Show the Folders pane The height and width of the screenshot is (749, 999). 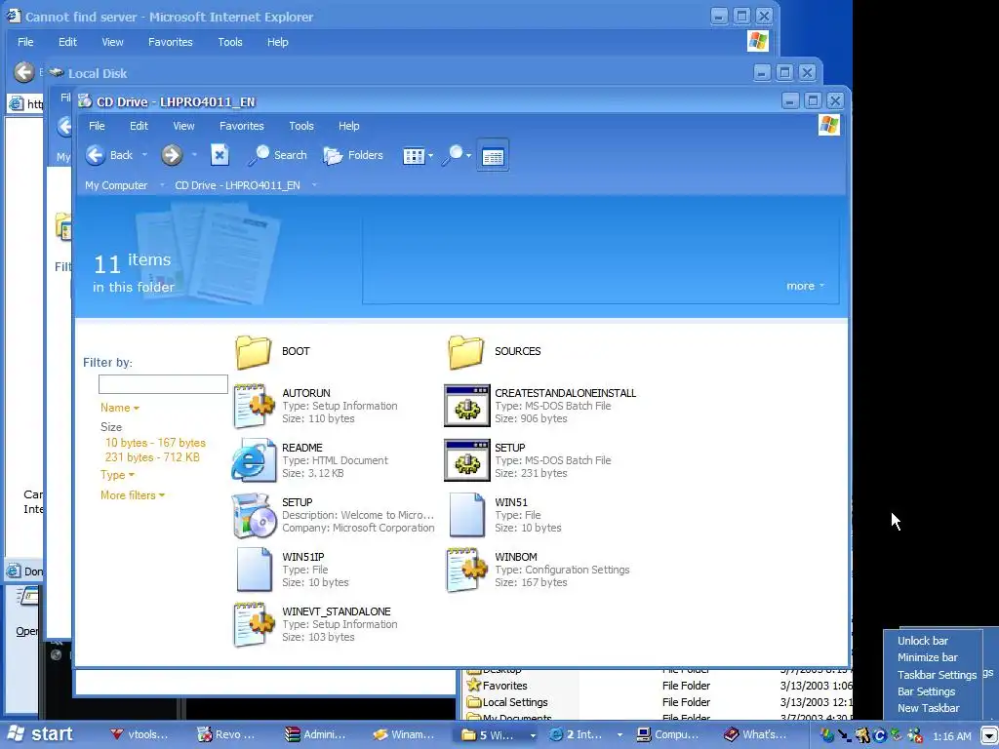tap(353, 155)
